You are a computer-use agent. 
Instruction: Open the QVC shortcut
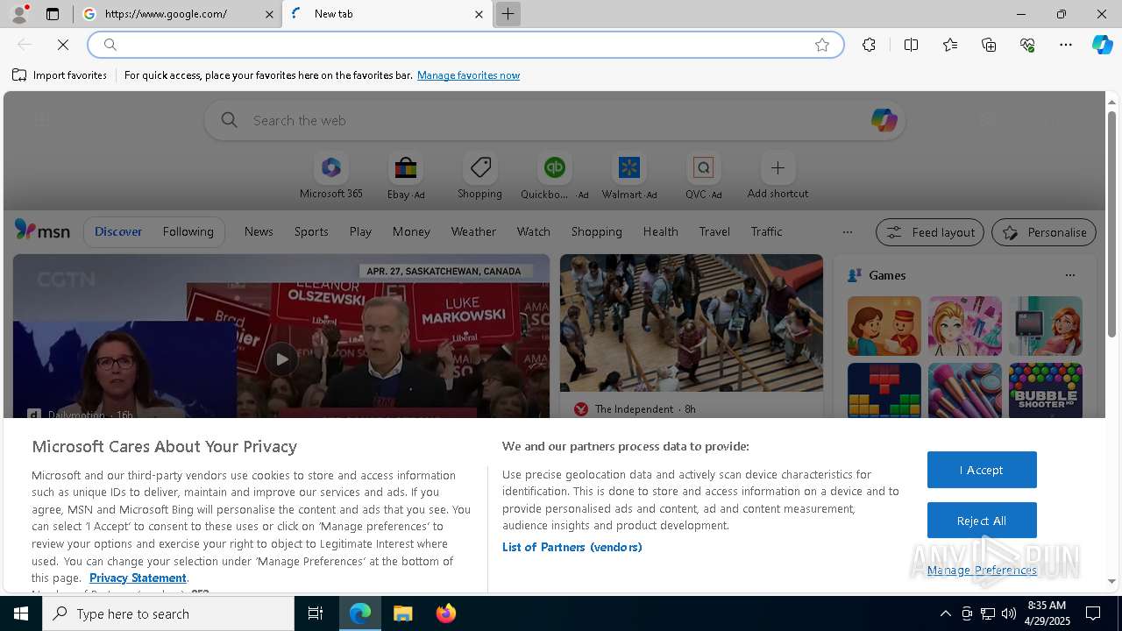(x=703, y=176)
